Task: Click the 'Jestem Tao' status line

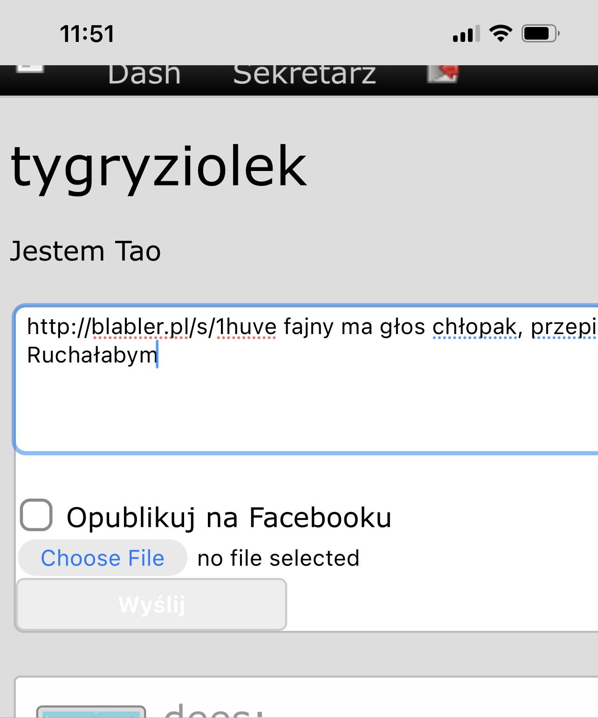Action: pos(86,251)
